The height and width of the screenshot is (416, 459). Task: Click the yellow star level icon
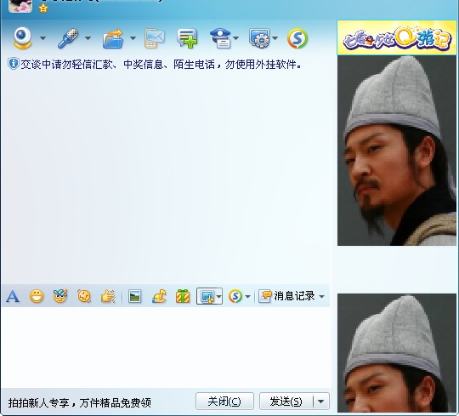[43, 9]
